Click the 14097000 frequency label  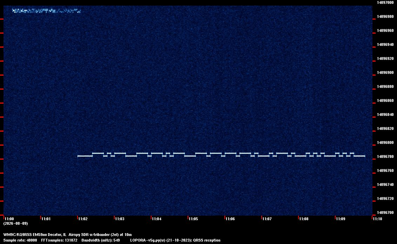385,2
